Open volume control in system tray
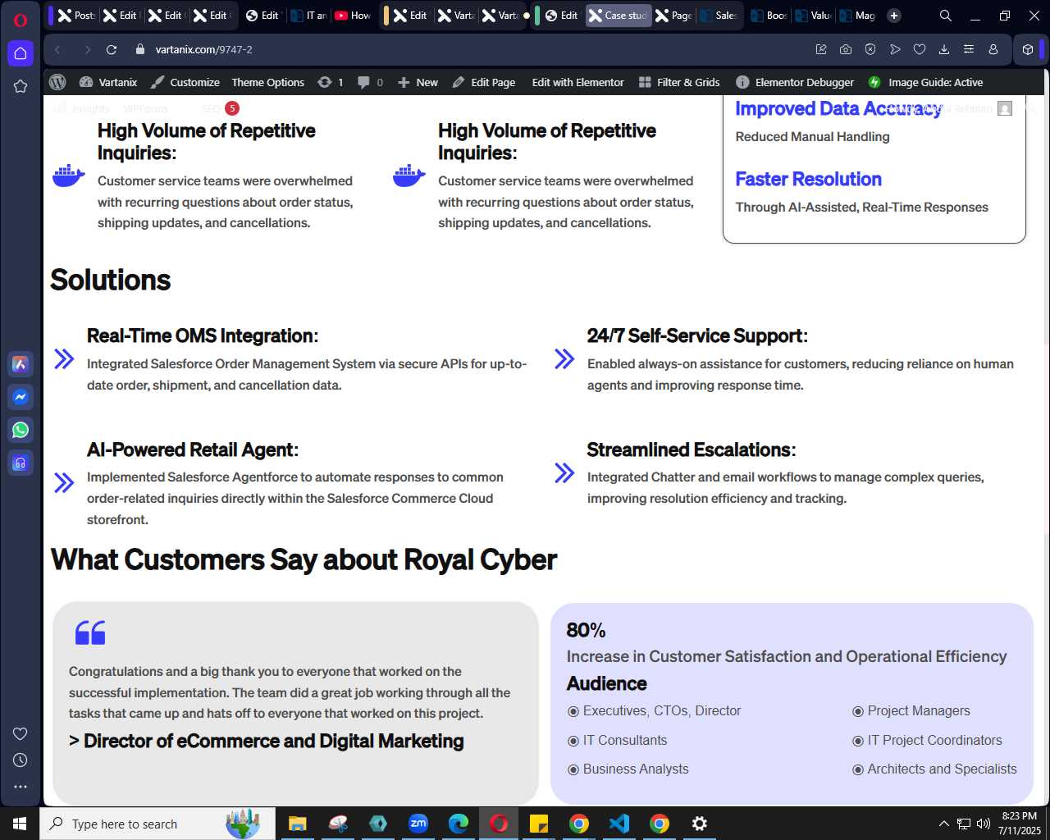This screenshot has width=1050, height=840. pos(984,824)
